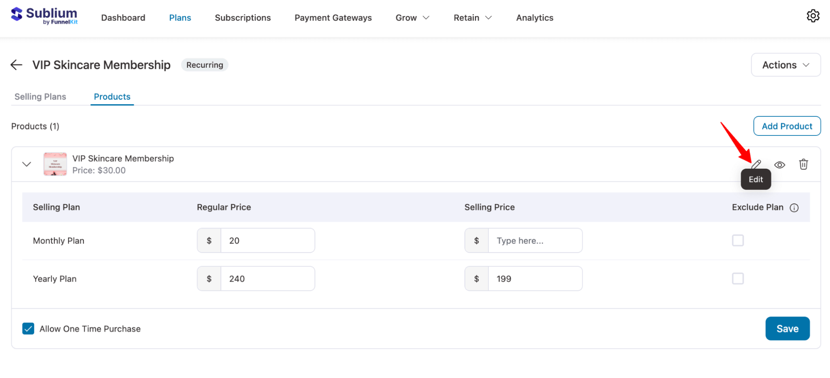This screenshot has width=830, height=378.
Task: Expand the Grow menu
Action: pyautogui.click(x=412, y=17)
